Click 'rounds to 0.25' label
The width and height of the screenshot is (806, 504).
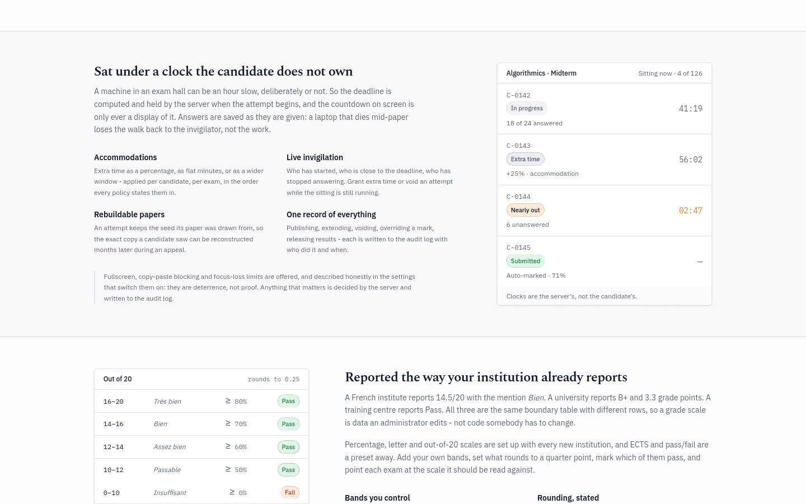(x=274, y=379)
